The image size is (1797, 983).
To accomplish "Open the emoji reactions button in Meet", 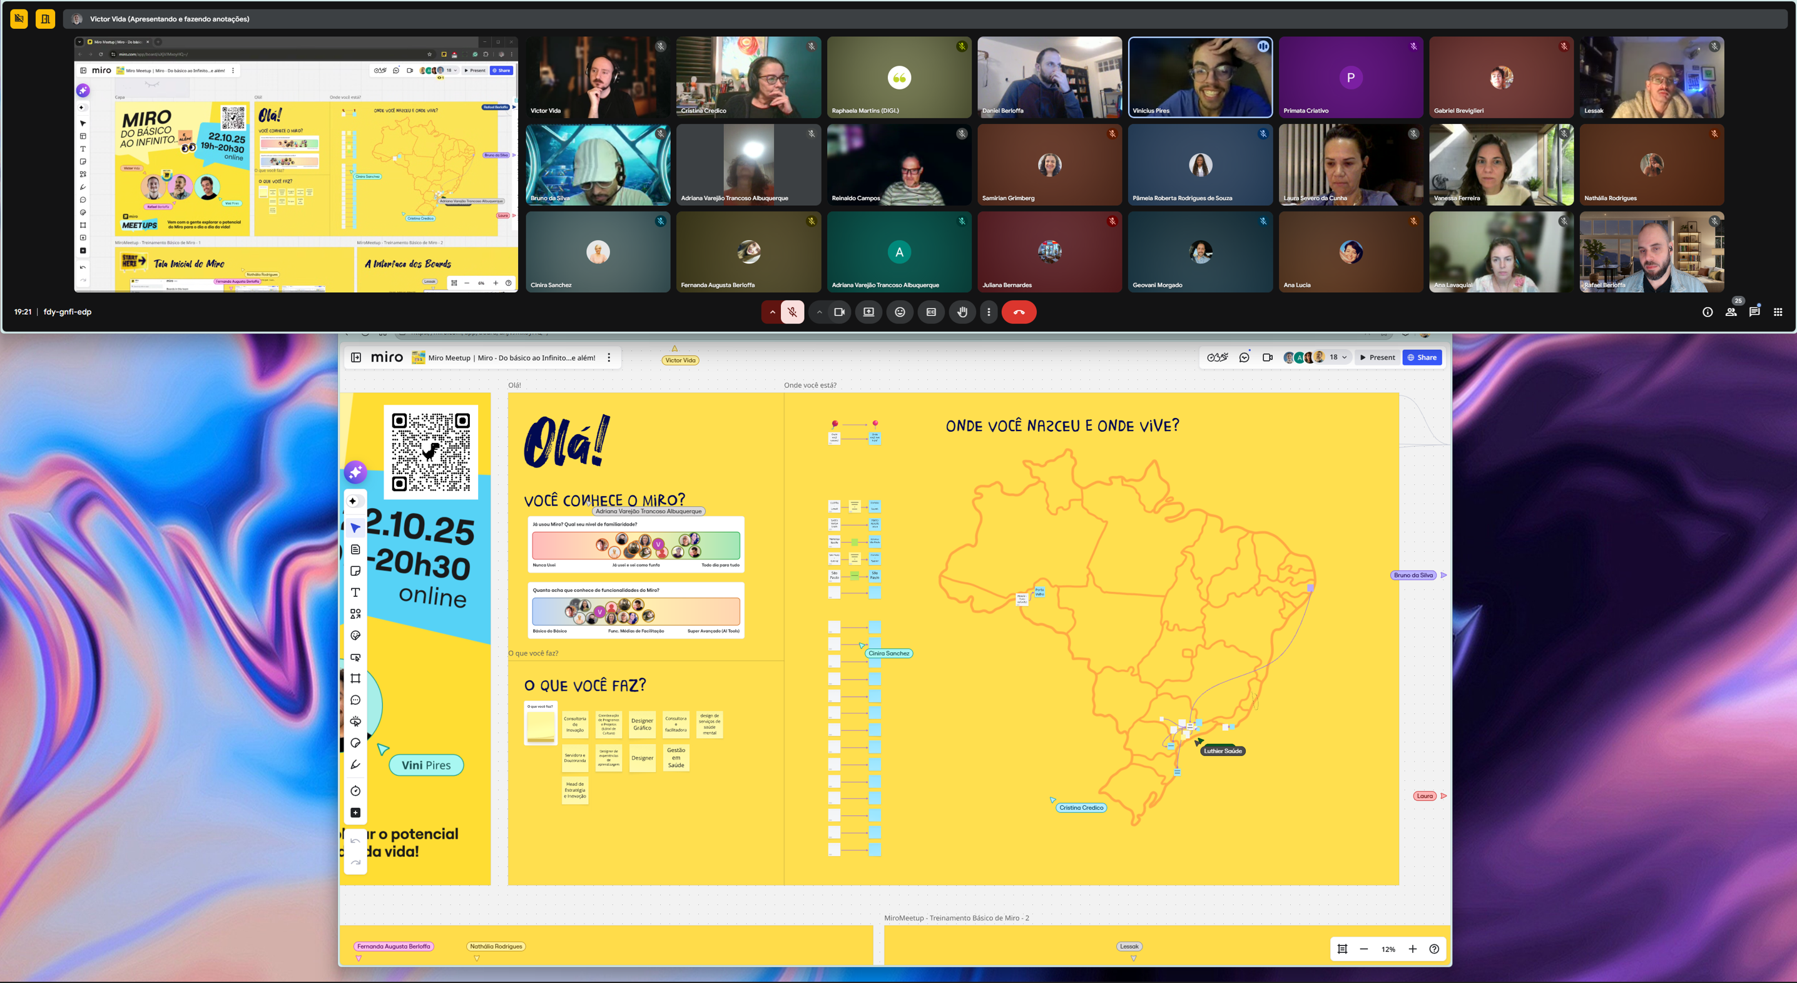I will pos(900,312).
